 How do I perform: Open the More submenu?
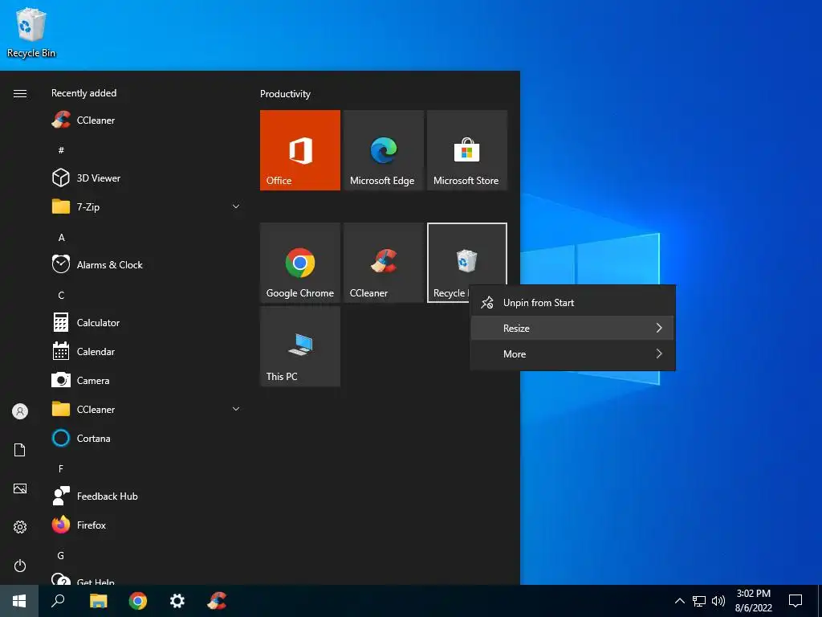click(x=572, y=354)
